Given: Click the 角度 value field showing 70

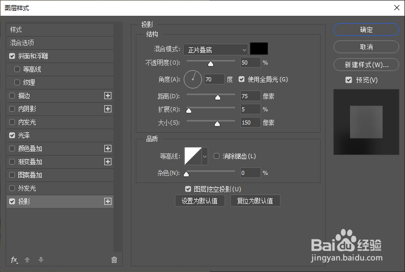Looking at the screenshot, I should click(214, 79).
